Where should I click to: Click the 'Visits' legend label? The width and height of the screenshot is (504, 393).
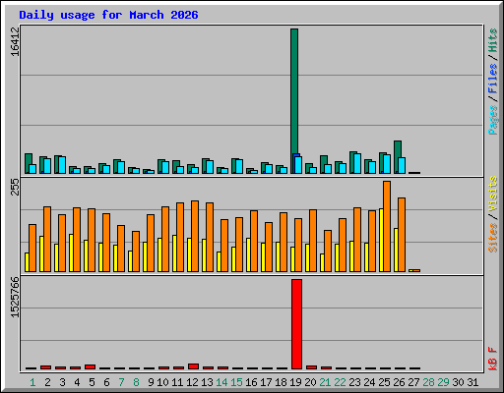click(492, 194)
